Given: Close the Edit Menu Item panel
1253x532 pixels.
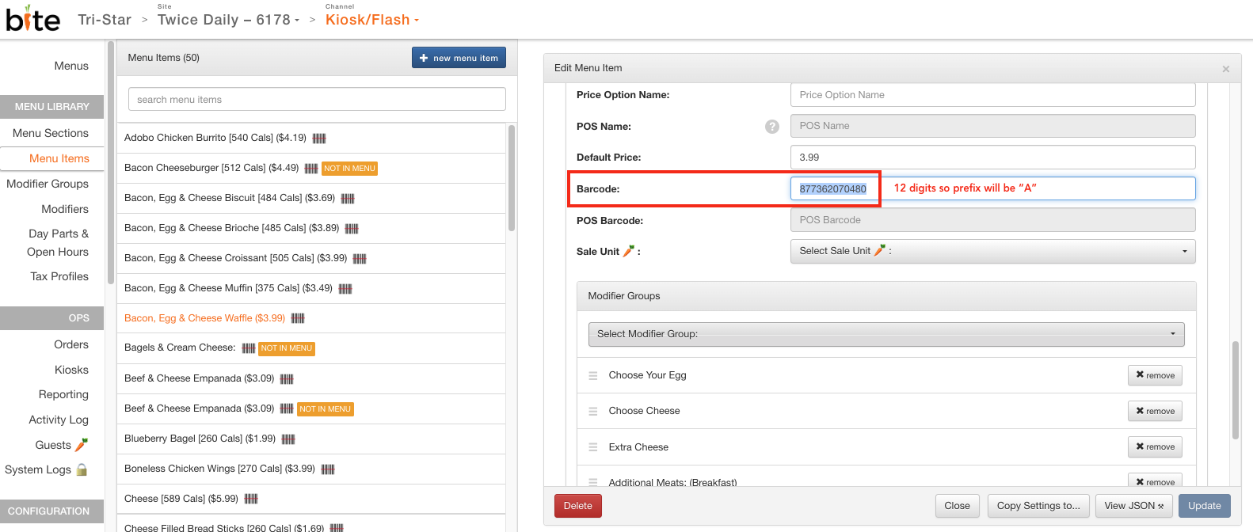Looking at the screenshot, I should click(1225, 69).
